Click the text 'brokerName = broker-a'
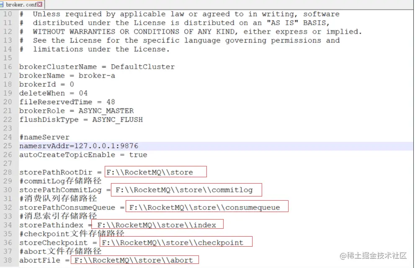This screenshot has height=268, width=415. tap(67, 76)
